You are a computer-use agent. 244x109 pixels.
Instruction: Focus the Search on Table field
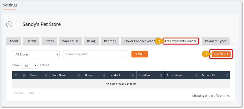coord(96,54)
